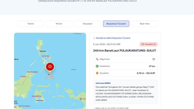Screen dimensions: 194x109
Task: Open the Real-time tab
Action: tap(145, 24)
